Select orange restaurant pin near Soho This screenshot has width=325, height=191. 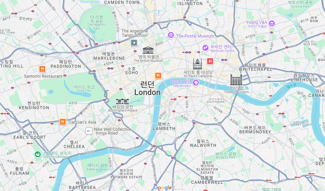tap(158, 76)
